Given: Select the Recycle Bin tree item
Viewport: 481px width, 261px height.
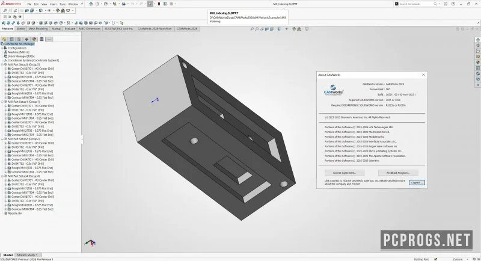Looking at the screenshot, I should [13, 213].
